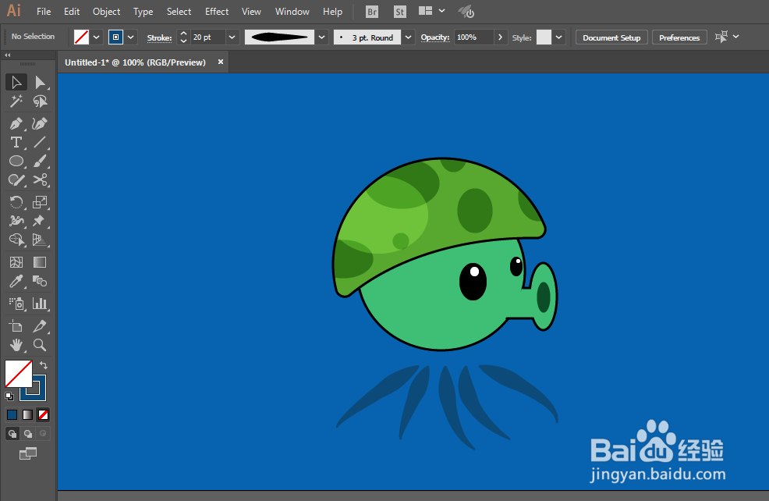Select the Symbol Sprayer tool
This screenshot has height=501, width=769.
16,304
